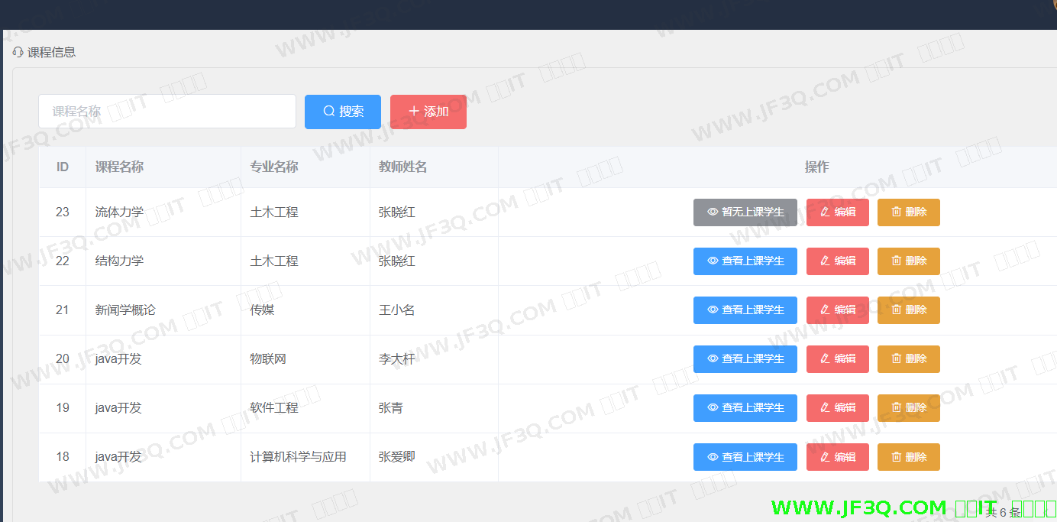Delete the course with ID 19
The height and width of the screenshot is (522, 1057).
(908, 408)
